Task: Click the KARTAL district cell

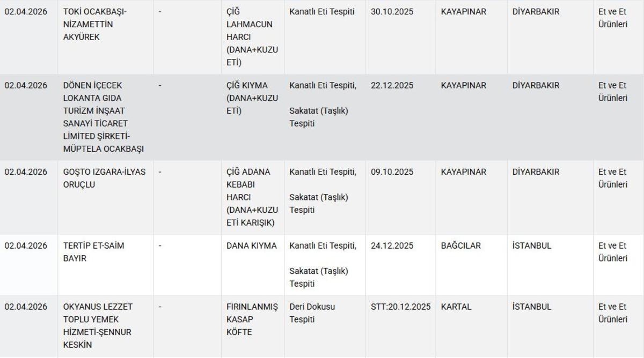Action: point(456,307)
